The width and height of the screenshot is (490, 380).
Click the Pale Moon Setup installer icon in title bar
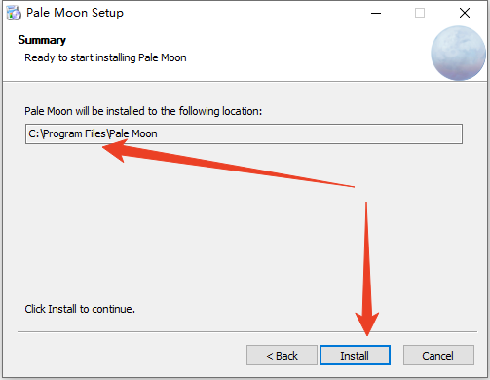[x=14, y=13]
